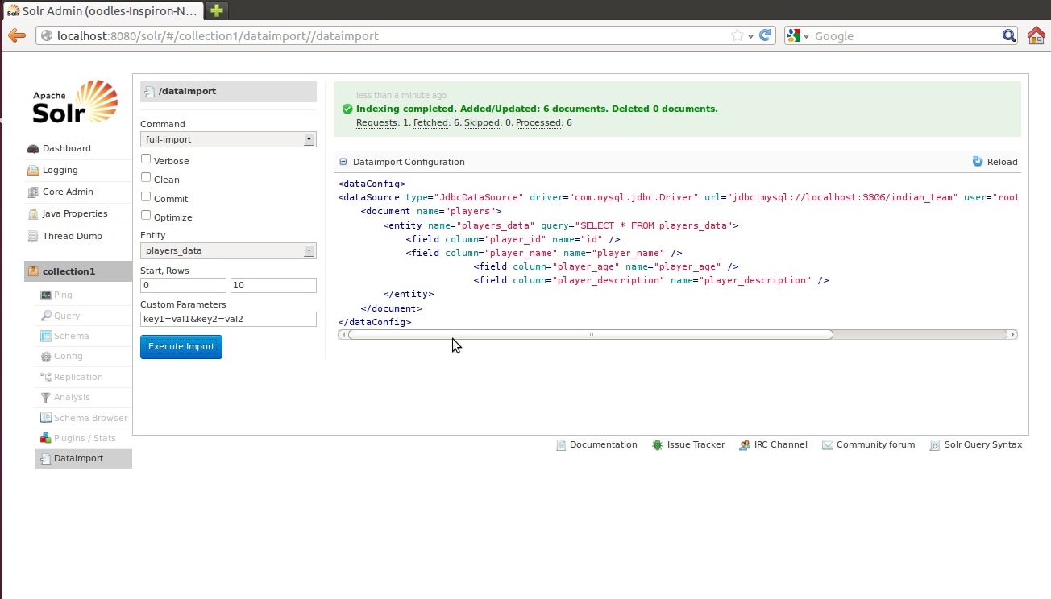Click the Config gear icon
This screenshot has width=1051, height=599.
[46, 357]
